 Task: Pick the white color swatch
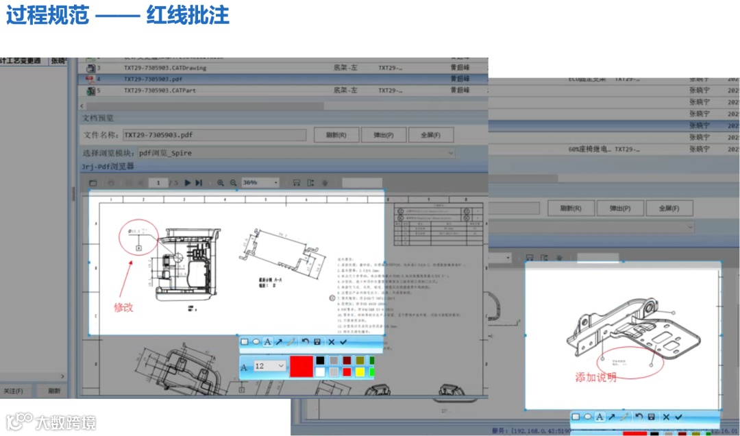point(320,372)
